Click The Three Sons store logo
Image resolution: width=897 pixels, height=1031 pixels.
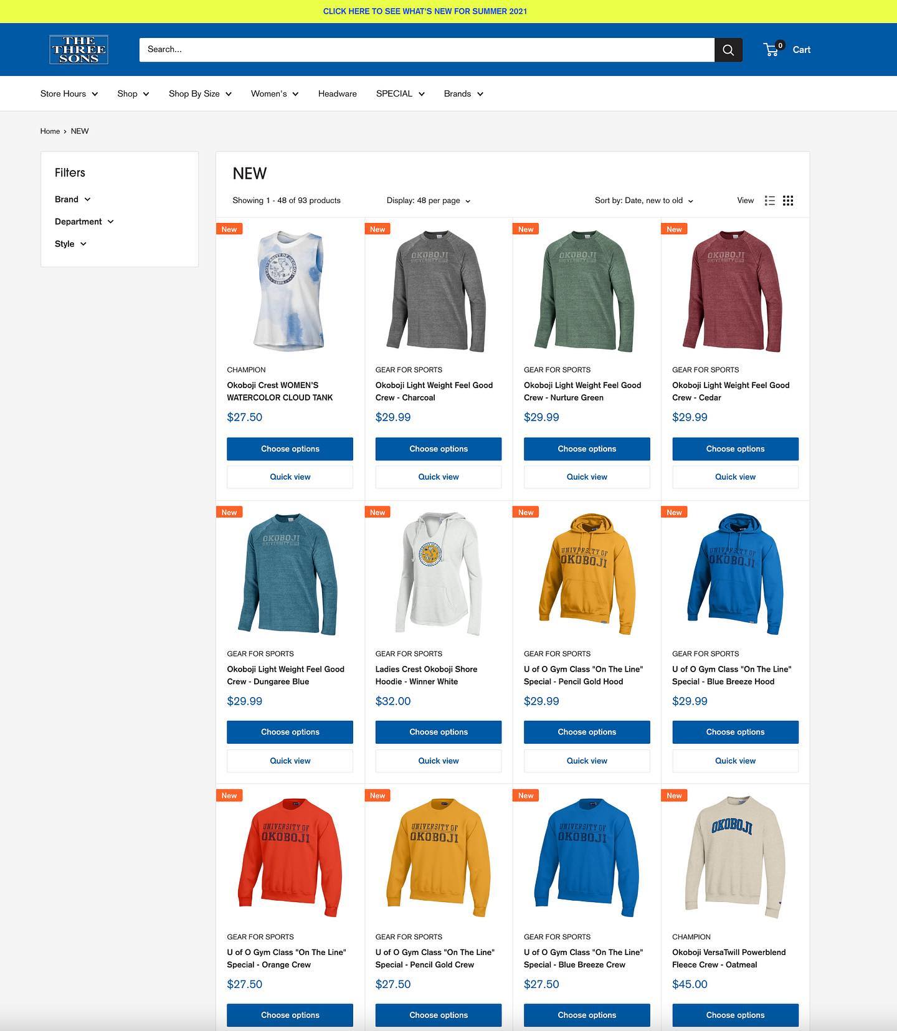click(78, 50)
